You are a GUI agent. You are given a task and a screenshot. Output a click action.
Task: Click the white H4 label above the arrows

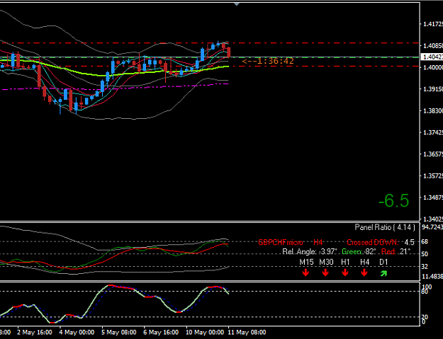(x=365, y=262)
